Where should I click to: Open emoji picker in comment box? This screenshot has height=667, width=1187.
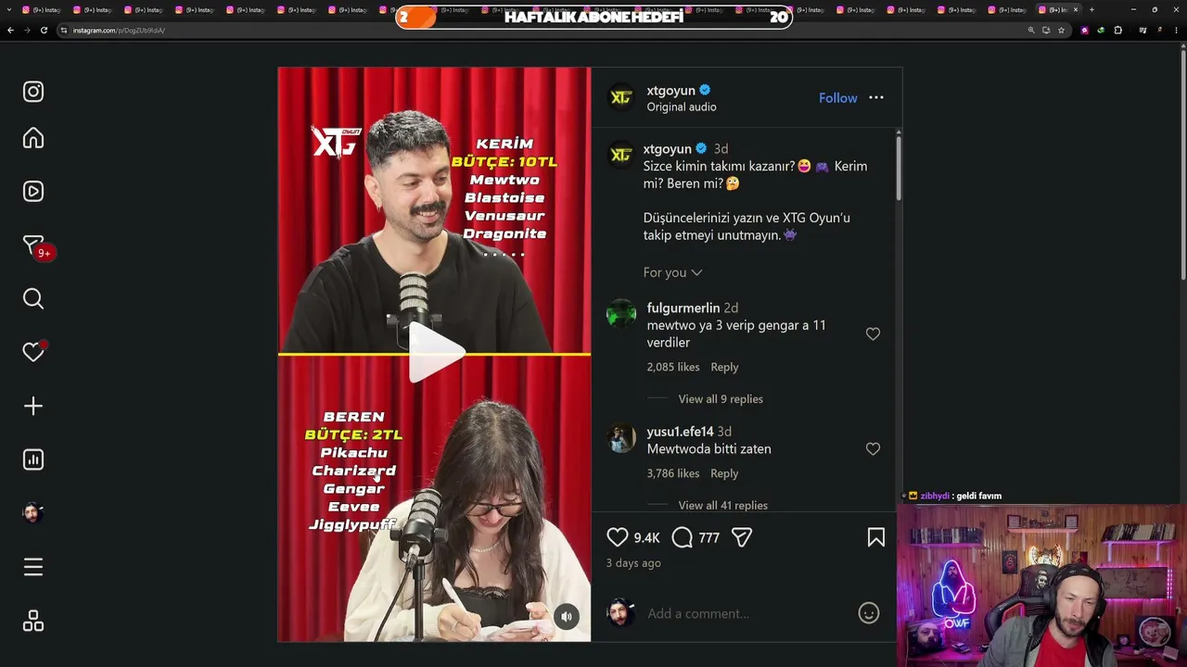pyautogui.click(x=869, y=613)
